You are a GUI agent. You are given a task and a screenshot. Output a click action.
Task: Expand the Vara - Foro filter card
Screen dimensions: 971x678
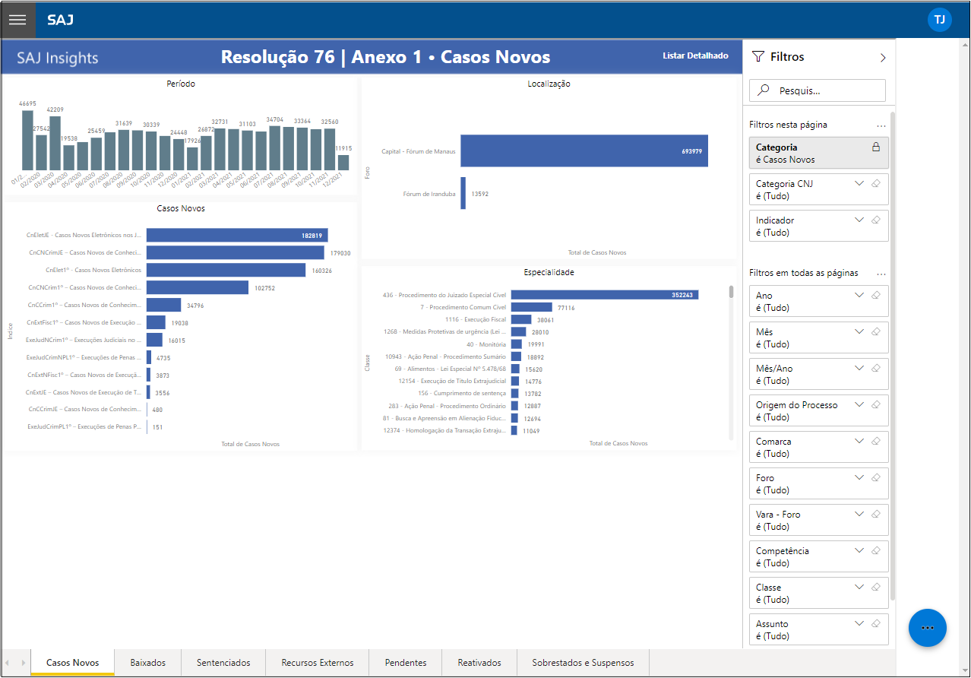[859, 514]
